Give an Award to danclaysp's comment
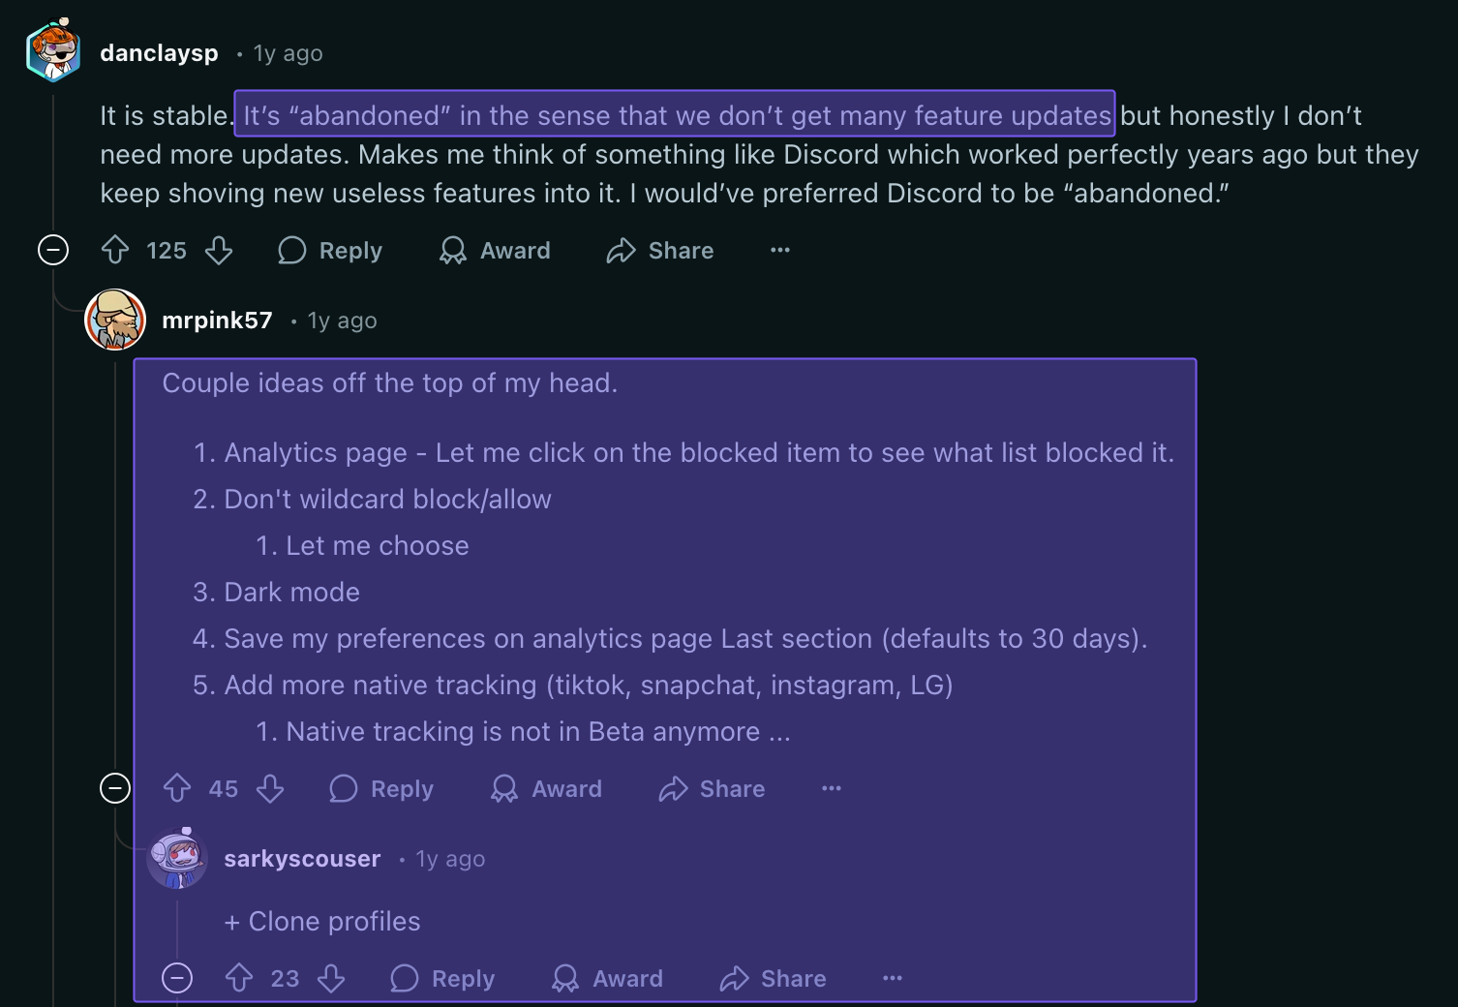 (495, 251)
